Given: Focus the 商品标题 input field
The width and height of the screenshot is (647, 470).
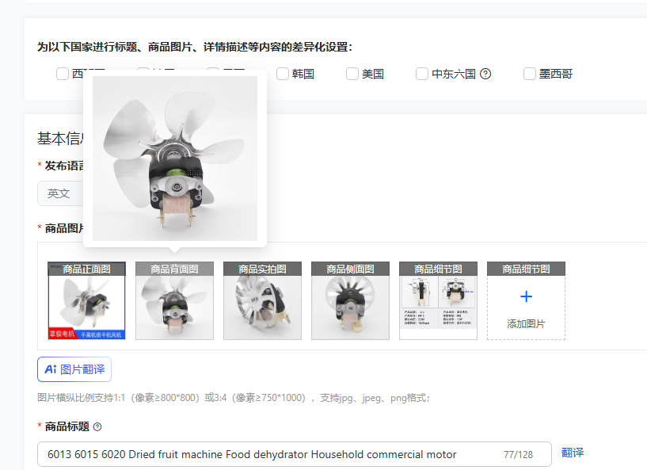Looking at the screenshot, I should point(295,454).
